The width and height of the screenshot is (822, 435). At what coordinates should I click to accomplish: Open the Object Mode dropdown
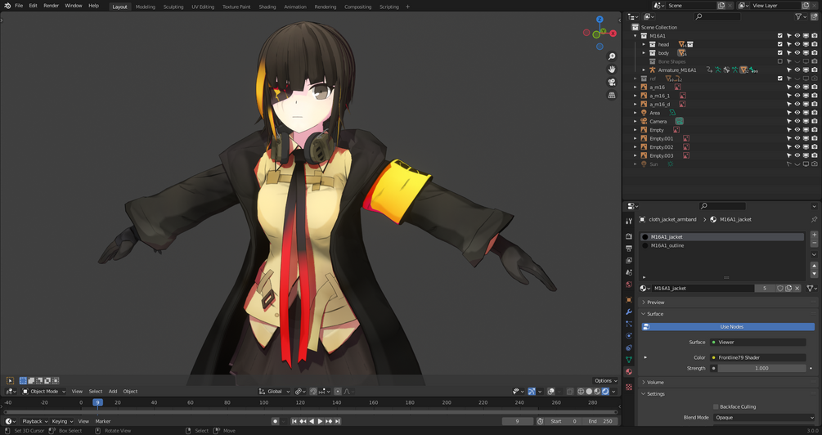44,392
